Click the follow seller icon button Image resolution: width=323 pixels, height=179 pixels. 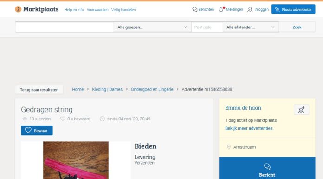pos(301,110)
